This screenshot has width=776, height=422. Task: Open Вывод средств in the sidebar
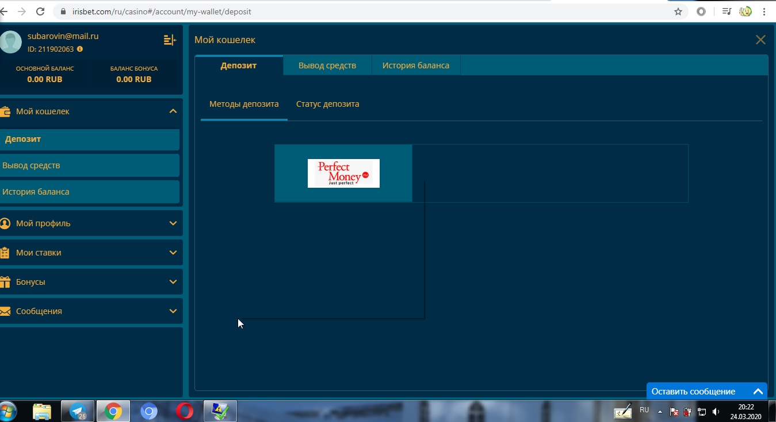pos(89,165)
